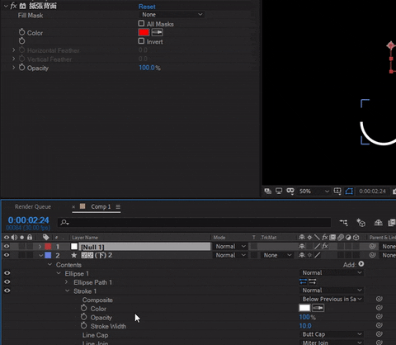The width and height of the screenshot is (396, 345).
Task: Hide Stroke 1 visibility eye
Action: click(7, 291)
